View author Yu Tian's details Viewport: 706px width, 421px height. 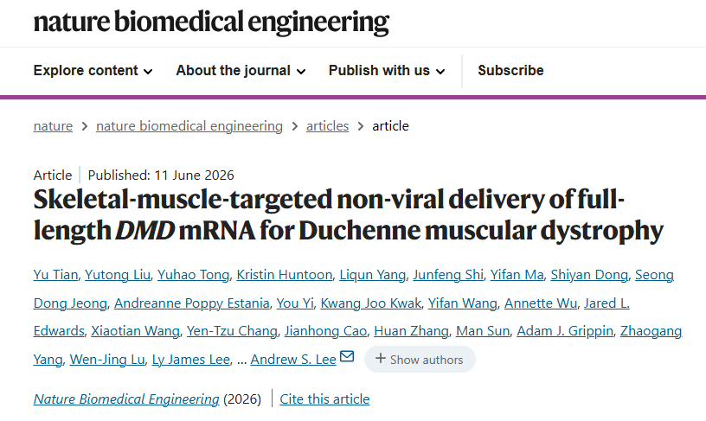[55, 275]
